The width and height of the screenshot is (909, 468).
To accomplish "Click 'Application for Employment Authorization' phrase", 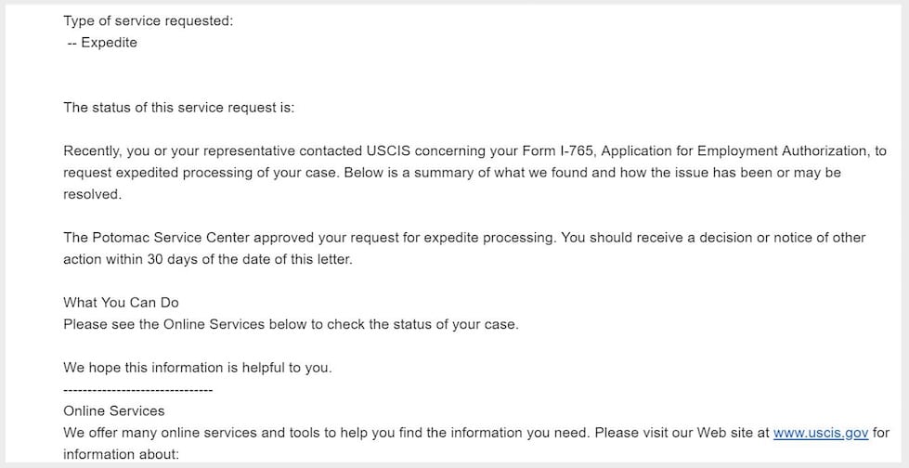I will 735,151.
